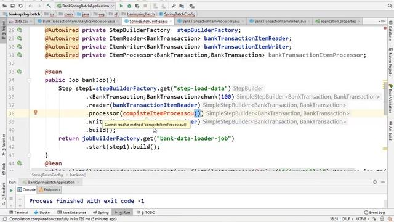
Task: Close the SpringBatchConfig.java tab
Action: (171, 22)
